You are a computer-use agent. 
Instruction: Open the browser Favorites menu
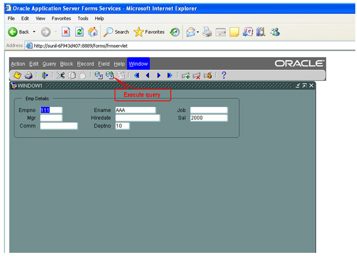[x=61, y=19]
